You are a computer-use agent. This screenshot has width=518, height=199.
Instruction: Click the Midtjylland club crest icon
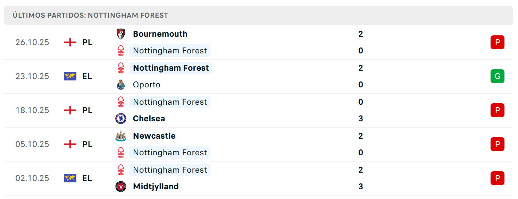(x=121, y=187)
